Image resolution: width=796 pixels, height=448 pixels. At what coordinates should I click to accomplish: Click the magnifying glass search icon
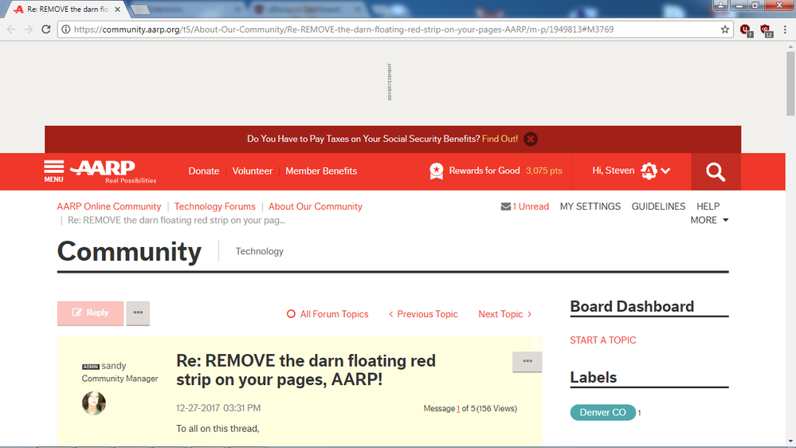click(716, 171)
